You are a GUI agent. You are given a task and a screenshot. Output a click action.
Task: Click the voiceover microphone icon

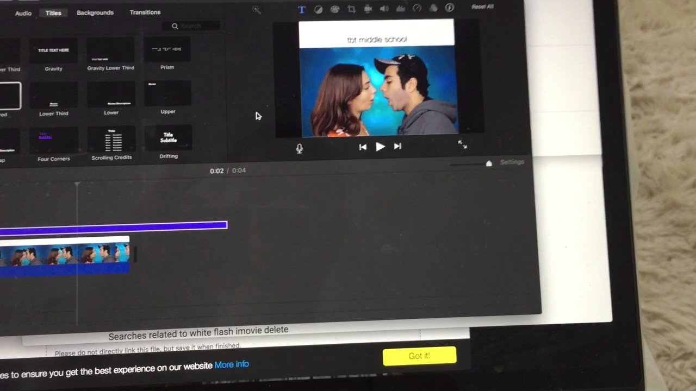point(300,148)
